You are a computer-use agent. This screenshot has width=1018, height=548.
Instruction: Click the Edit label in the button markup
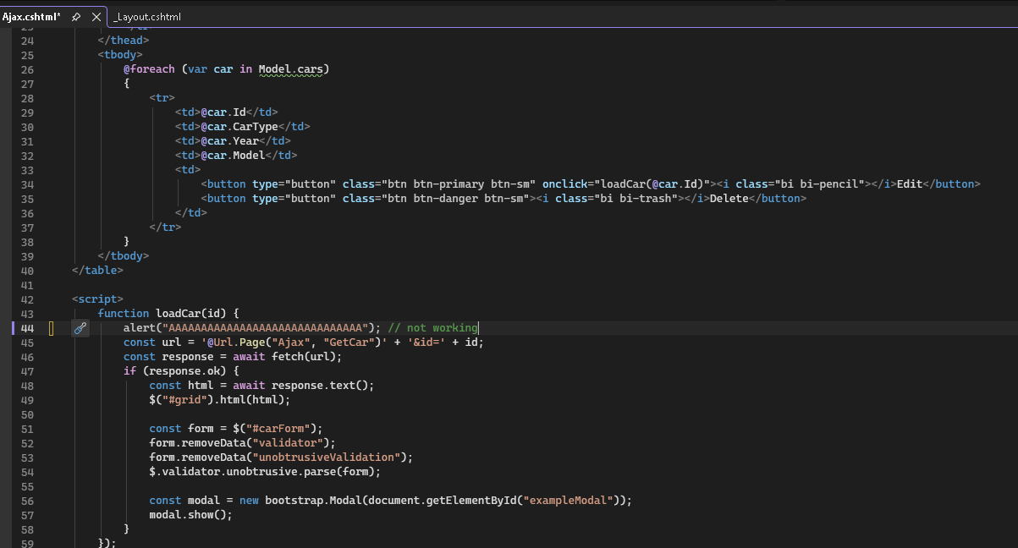click(x=910, y=184)
